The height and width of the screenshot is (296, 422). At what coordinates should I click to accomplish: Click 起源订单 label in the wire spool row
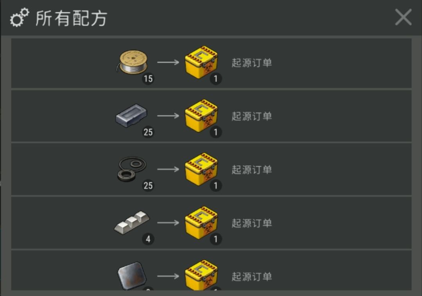click(x=252, y=63)
